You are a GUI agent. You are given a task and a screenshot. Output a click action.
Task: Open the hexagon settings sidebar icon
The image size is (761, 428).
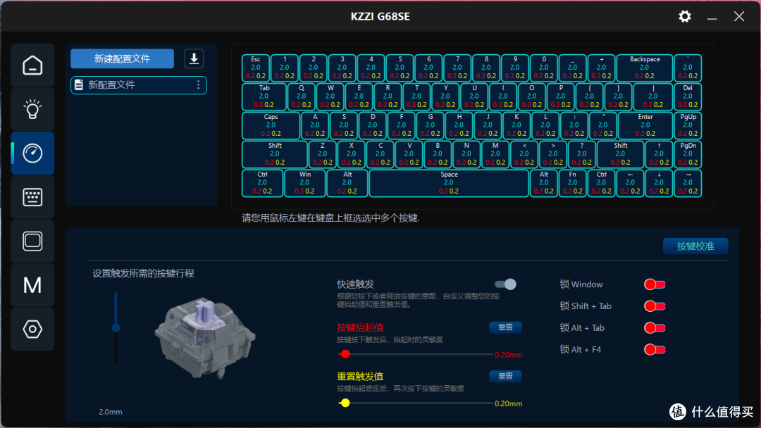point(32,329)
